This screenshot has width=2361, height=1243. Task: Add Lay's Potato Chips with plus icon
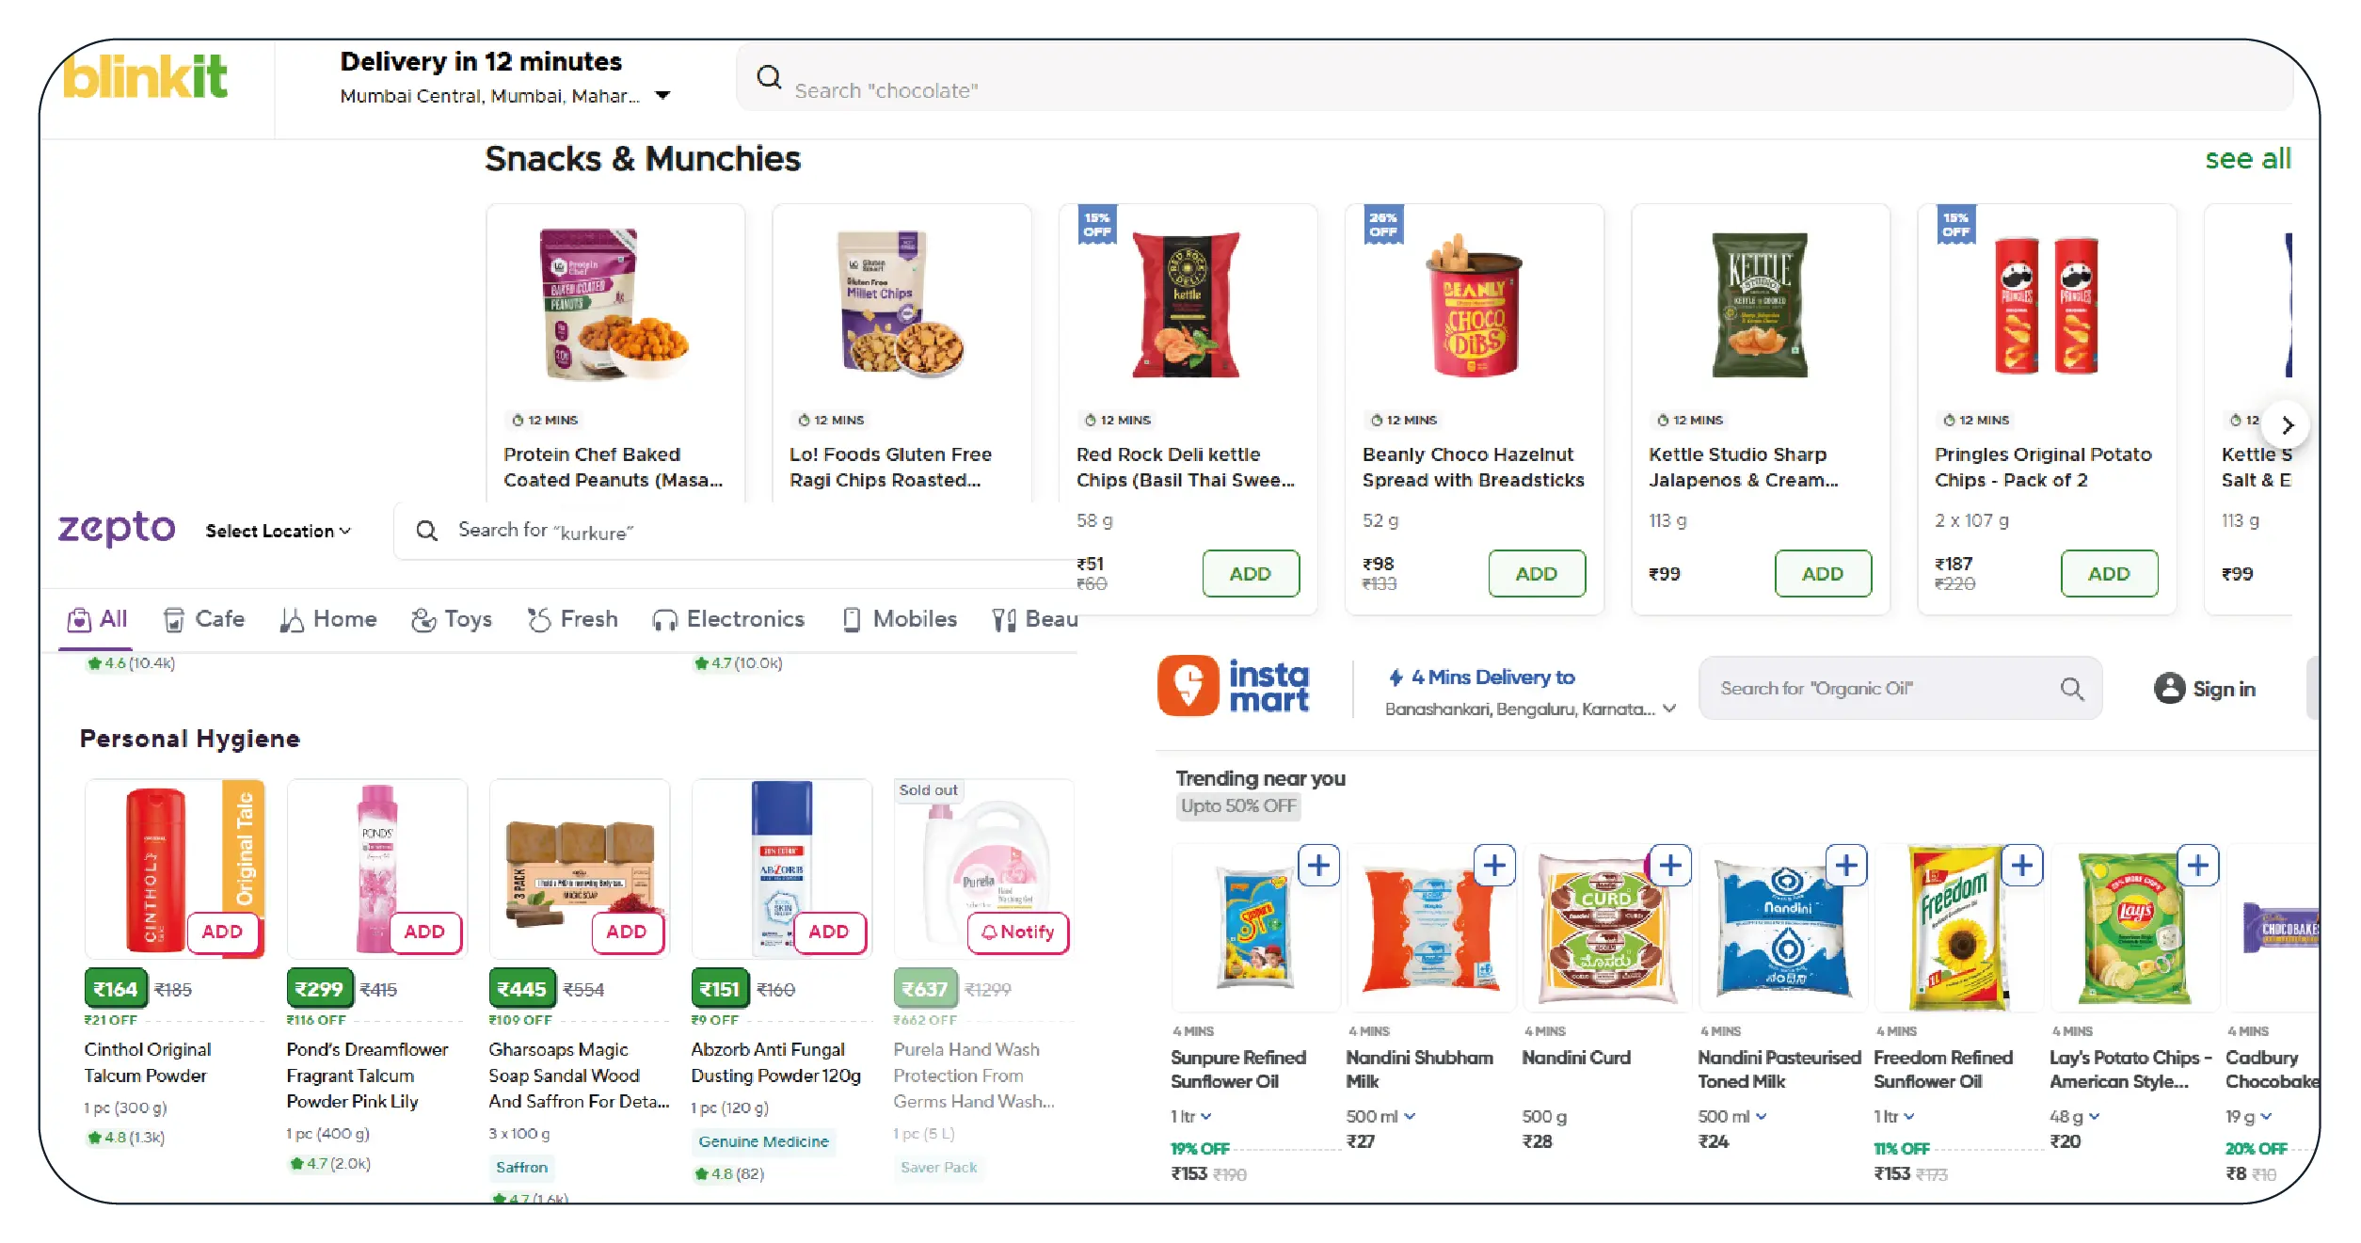tap(2197, 866)
